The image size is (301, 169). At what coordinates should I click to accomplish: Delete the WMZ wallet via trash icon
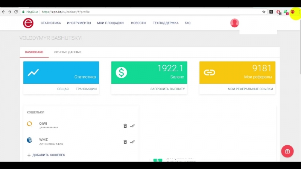[125, 142]
